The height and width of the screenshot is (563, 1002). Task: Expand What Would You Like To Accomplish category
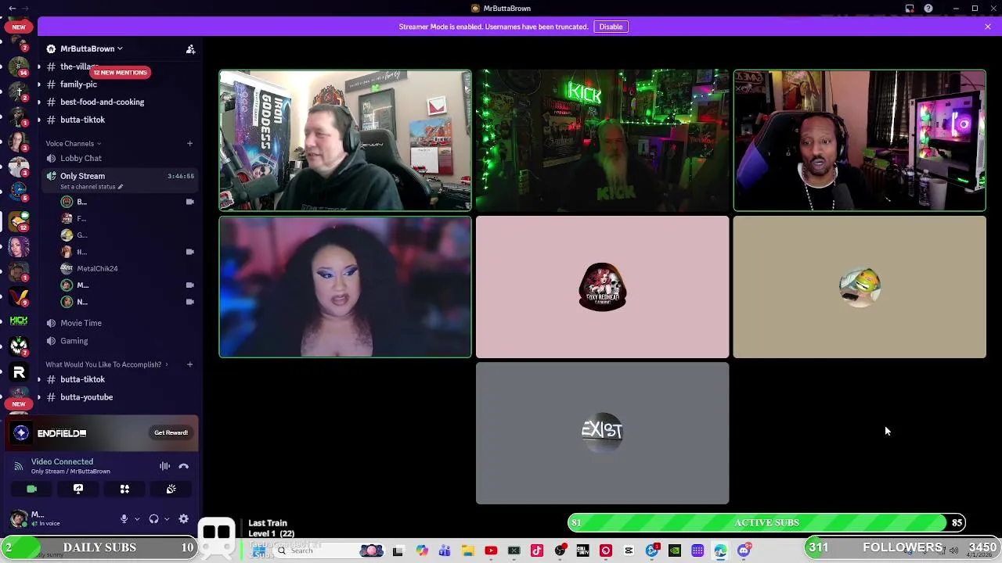click(106, 364)
